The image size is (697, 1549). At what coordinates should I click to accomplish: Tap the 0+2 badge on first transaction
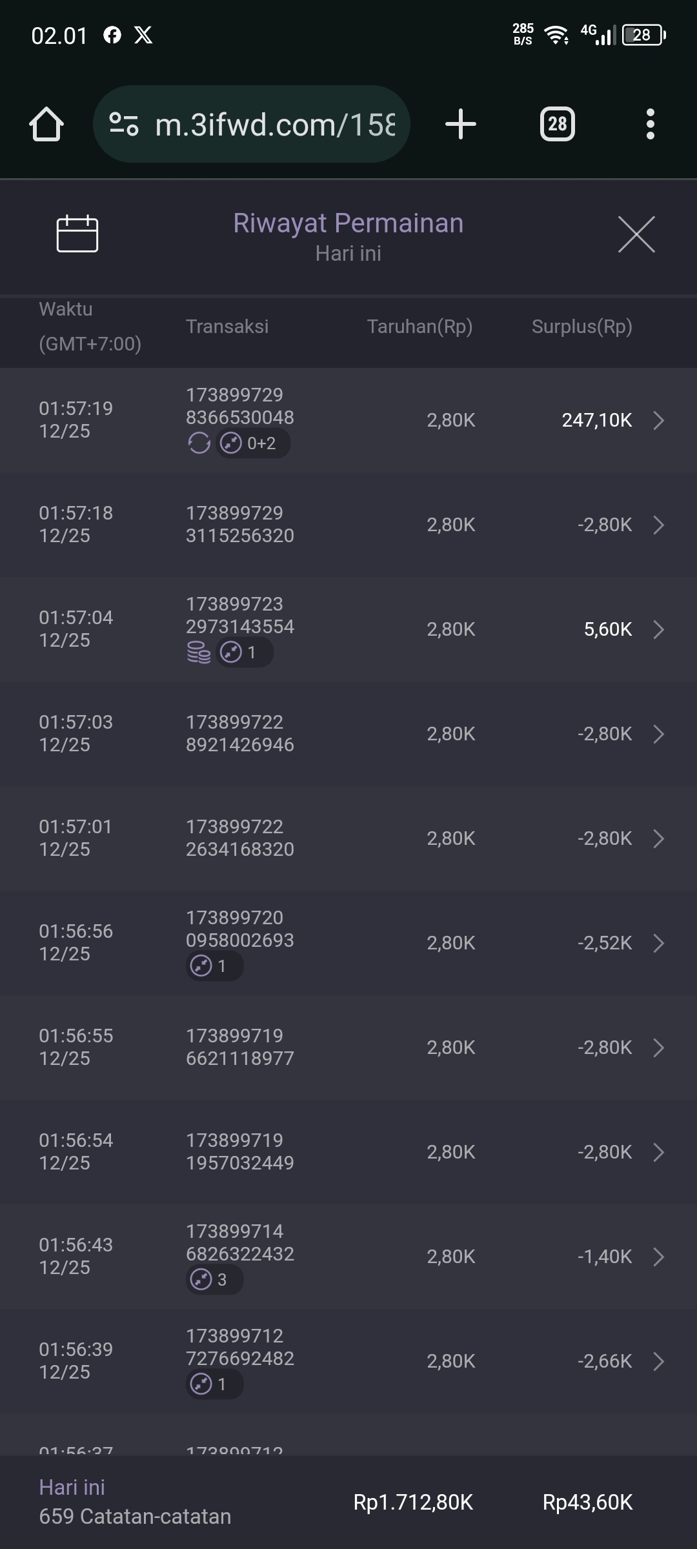tap(252, 443)
